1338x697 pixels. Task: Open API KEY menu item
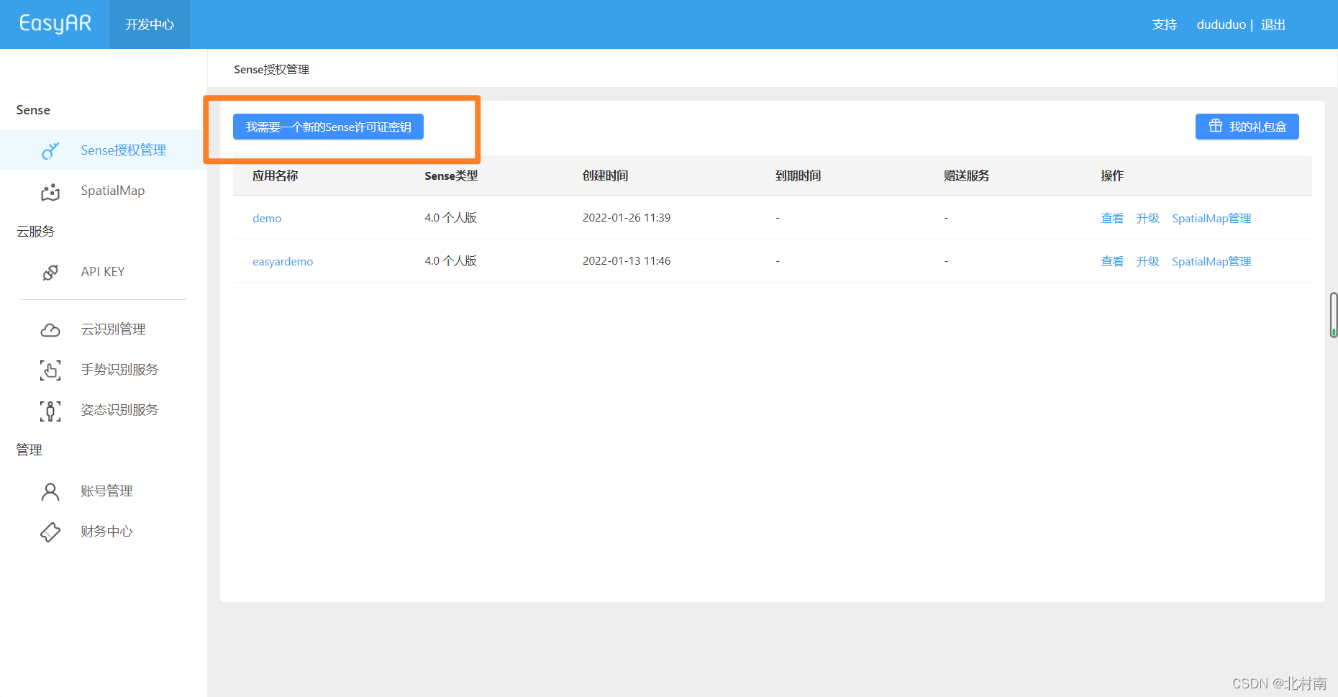pos(103,272)
